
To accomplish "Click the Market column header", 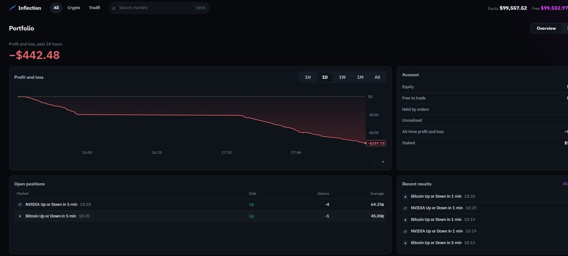I will [x=23, y=194].
